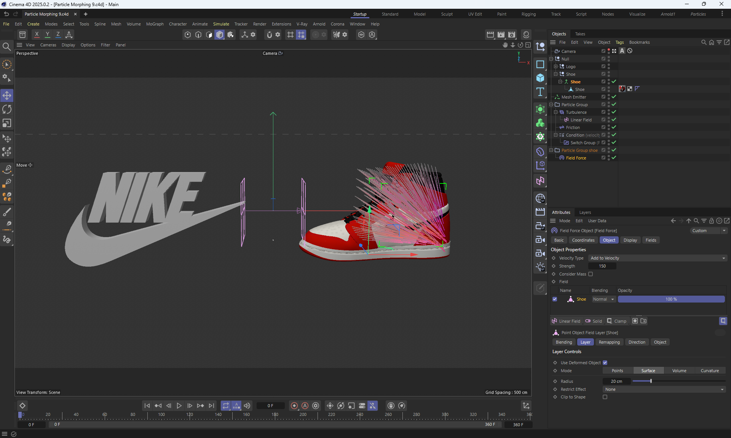This screenshot has width=731, height=438.
Task: Click the Record Active Objects button
Action: coord(294,406)
